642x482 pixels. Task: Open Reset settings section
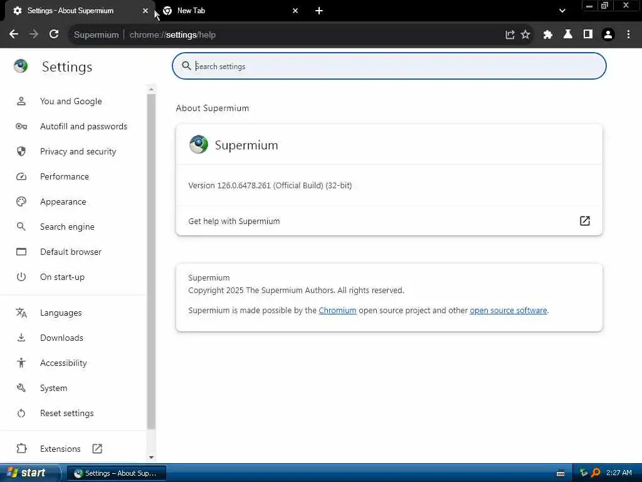coord(66,413)
